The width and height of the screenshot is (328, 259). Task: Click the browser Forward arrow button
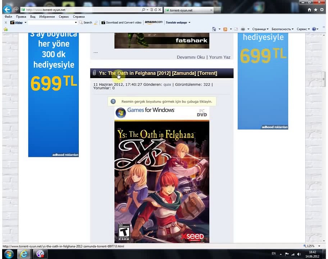point(16,10)
